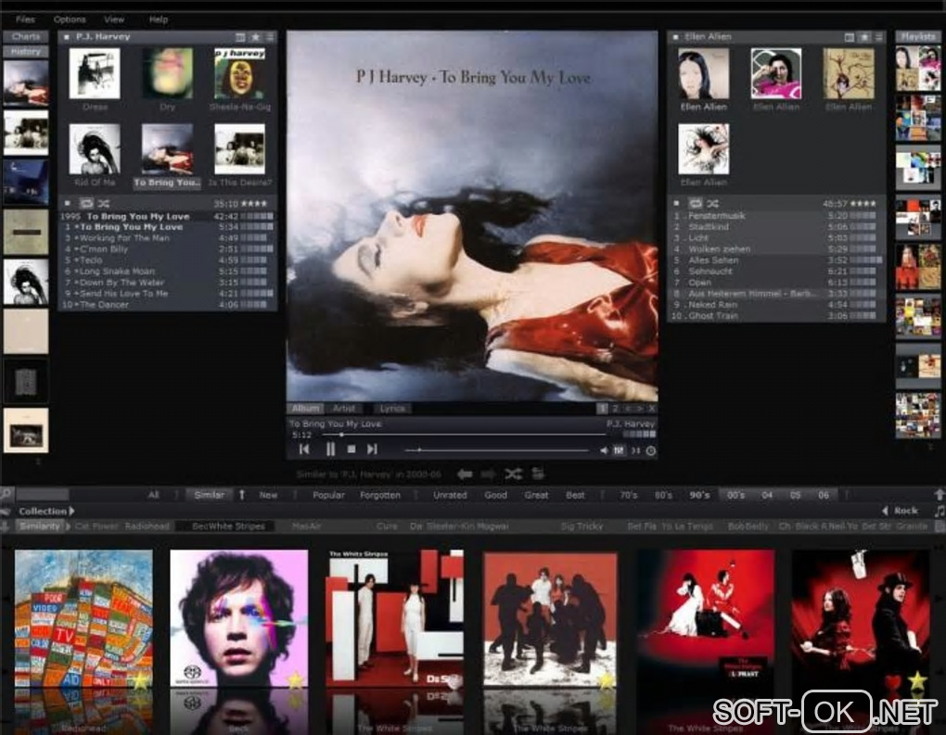Expand the Collection dropdown arrow
Image resolution: width=946 pixels, height=735 pixels.
71,511
